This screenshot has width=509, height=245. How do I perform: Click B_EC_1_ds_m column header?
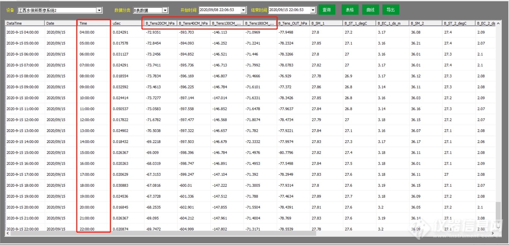point(392,23)
